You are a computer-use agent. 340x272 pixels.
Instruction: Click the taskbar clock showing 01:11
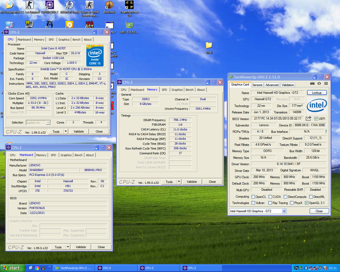tap(333, 268)
